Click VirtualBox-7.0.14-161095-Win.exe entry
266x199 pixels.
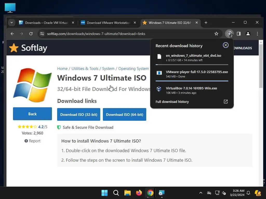pos(192,90)
